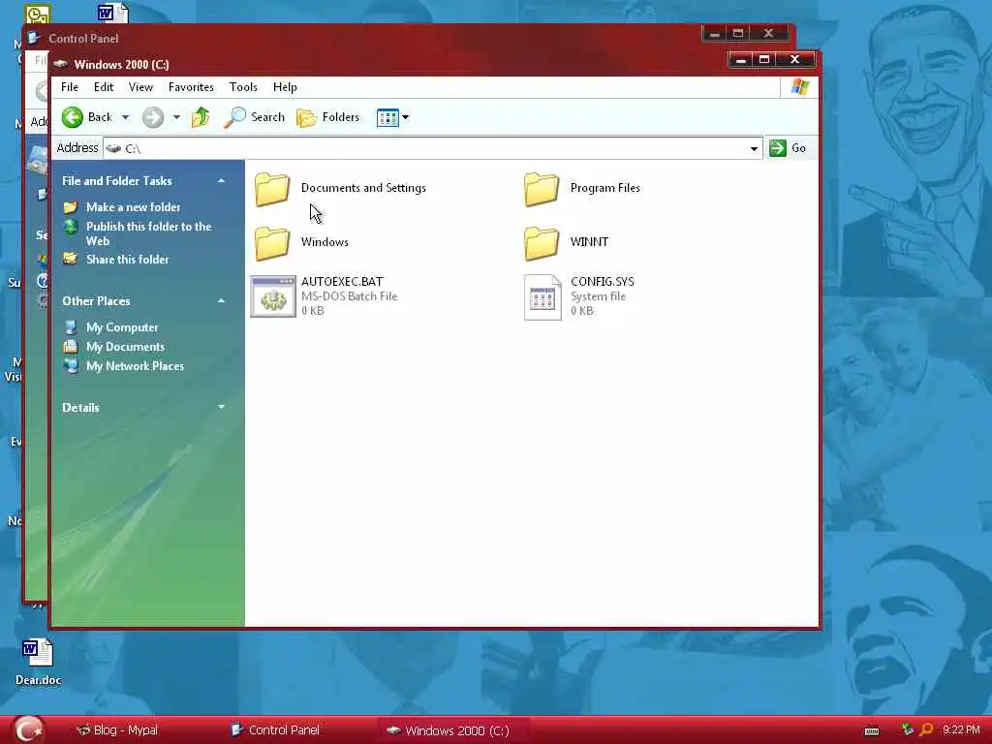Click Make a new folder
Viewport: 992px width, 744px height.
133,207
